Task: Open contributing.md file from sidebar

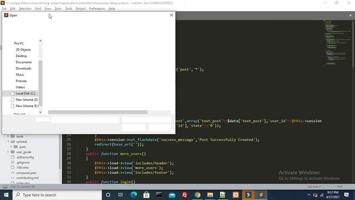Action: (x=27, y=178)
